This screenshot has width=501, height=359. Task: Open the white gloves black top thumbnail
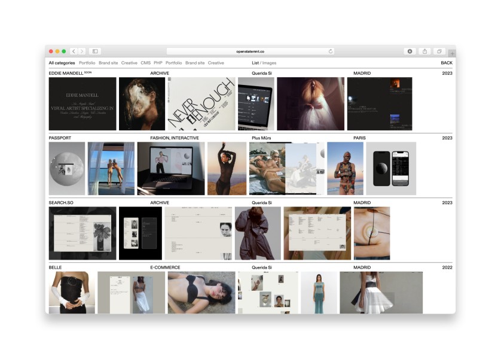click(72, 293)
